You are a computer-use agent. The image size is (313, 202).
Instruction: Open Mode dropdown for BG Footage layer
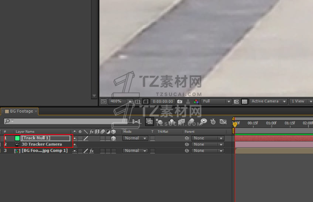click(135, 151)
